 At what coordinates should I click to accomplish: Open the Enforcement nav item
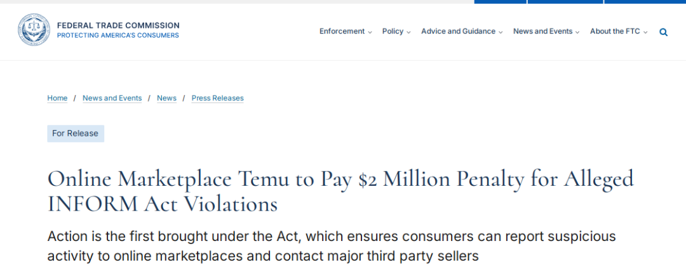tap(342, 32)
